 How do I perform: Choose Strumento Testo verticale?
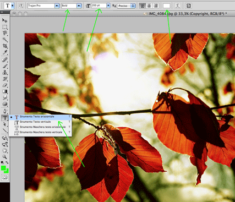(40, 122)
